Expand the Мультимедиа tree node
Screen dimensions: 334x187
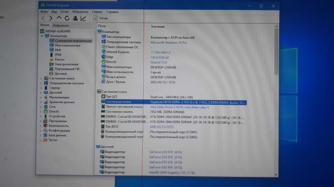(x=41, y=97)
